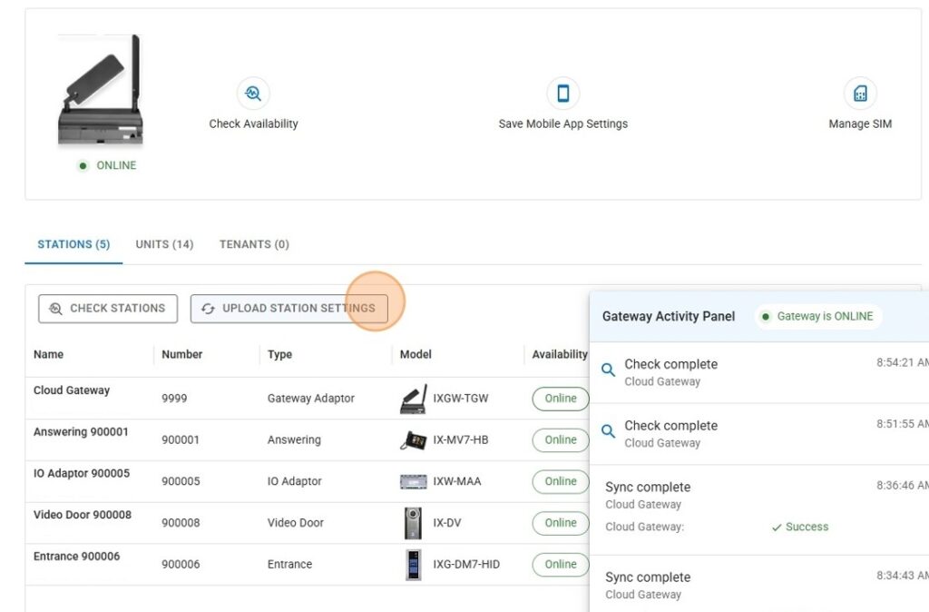Screen dimensions: 929x612
Task: Click station number 900001 in Number column
Action: point(181,440)
